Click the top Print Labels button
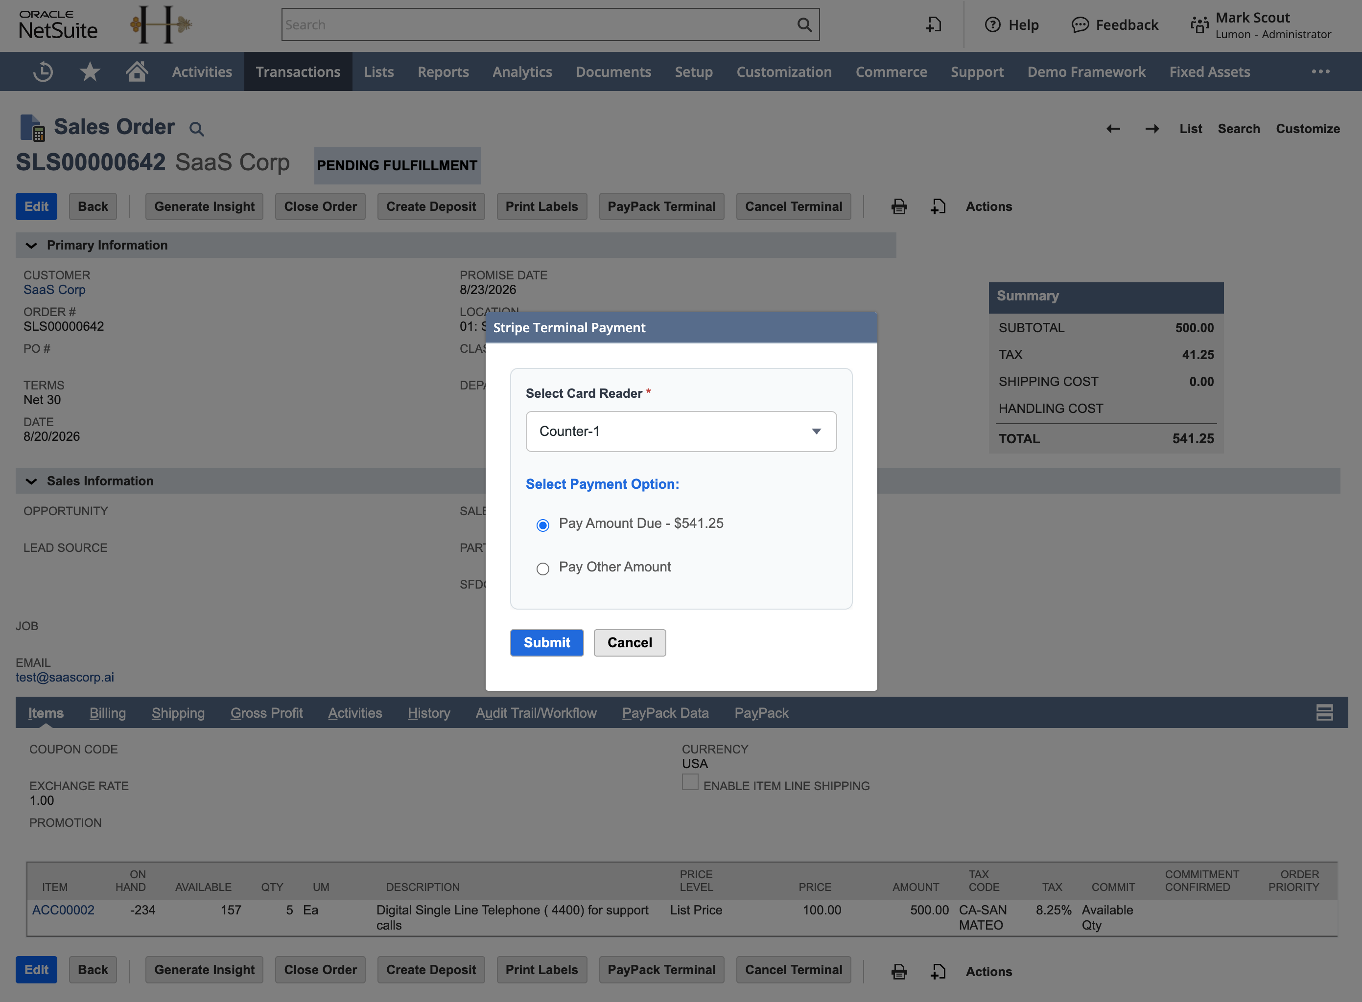The height and width of the screenshot is (1002, 1362). tap(541, 207)
